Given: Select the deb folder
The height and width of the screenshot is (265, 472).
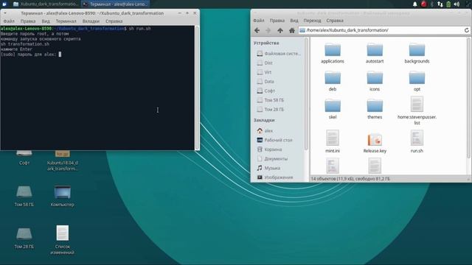Looking at the screenshot, I should tap(333, 81).
